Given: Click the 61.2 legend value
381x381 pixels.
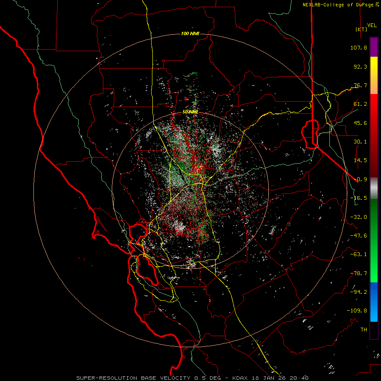Looking at the screenshot, I should [x=360, y=104].
